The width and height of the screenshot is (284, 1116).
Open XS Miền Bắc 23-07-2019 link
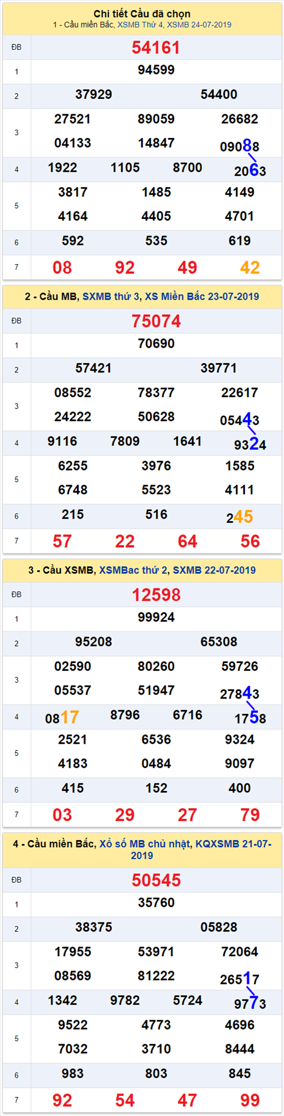pyautogui.click(x=202, y=297)
